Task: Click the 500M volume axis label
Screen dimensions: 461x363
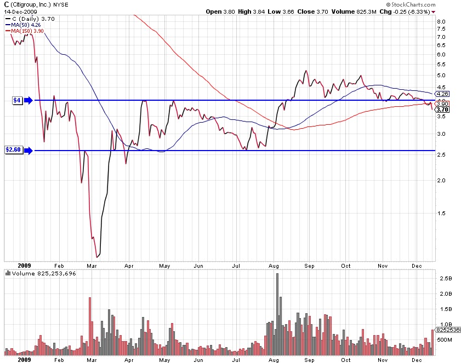Action: (445, 340)
